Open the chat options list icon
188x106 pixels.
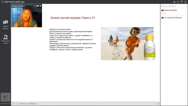click(x=13, y=103)
